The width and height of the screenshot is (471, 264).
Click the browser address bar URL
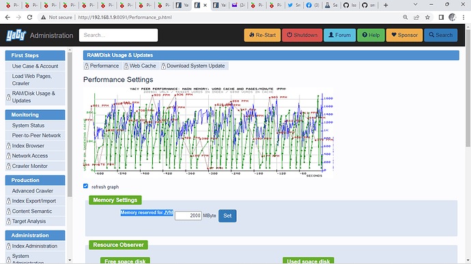pos(125,18)
